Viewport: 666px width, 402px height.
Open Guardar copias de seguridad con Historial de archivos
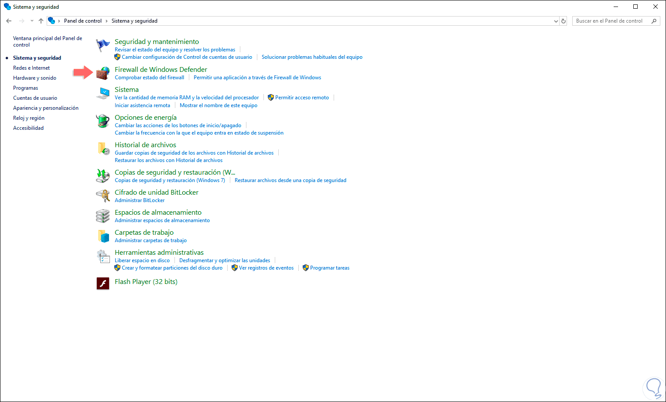[x=194, y=153]
